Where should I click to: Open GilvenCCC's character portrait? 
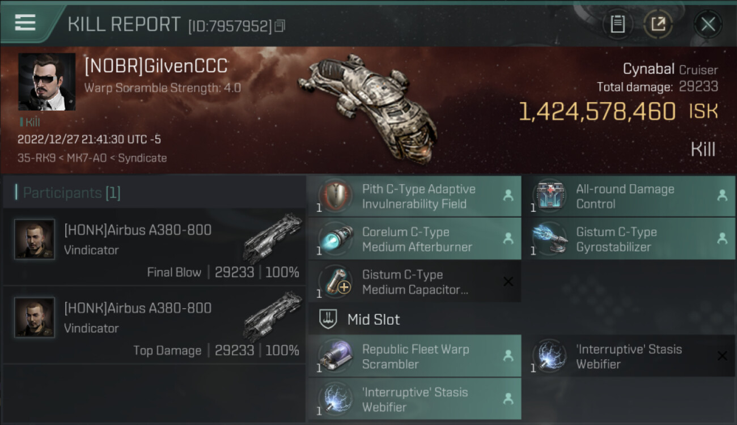[46, 82]
